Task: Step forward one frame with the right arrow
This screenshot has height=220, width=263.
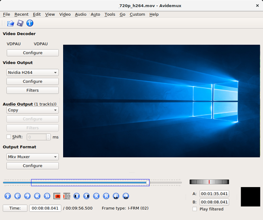Action: 27,196
